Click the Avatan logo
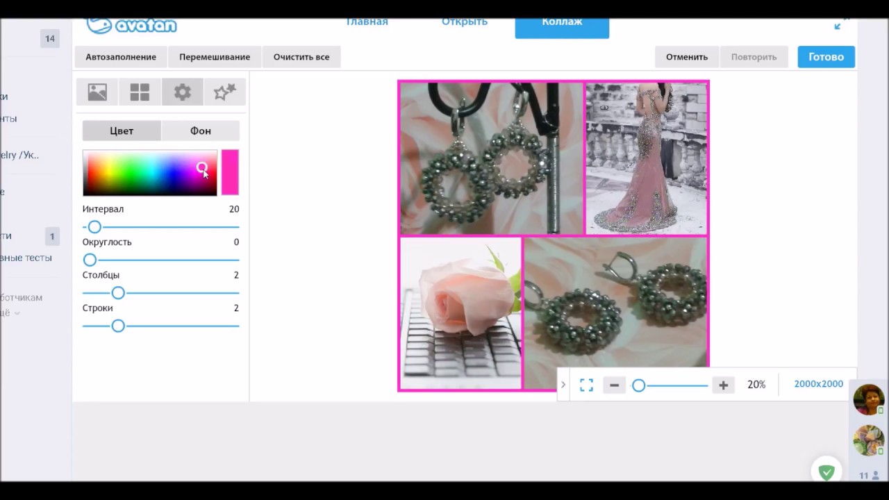Screen dimensions: 889x500 point(131,25)
